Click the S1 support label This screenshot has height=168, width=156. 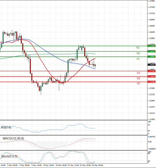click(138, 73)
